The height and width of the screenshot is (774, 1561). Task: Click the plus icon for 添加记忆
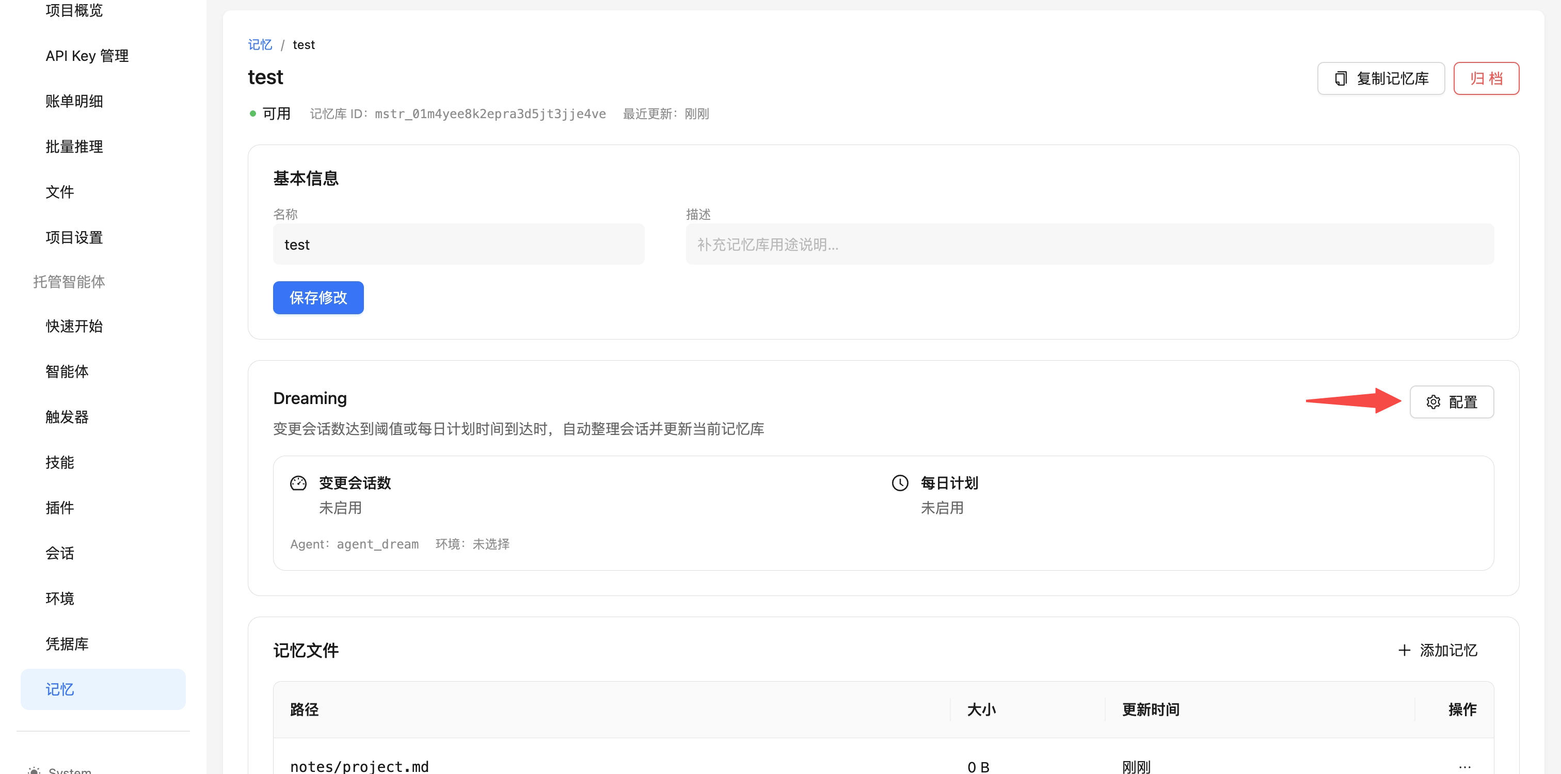[1404, 651]
